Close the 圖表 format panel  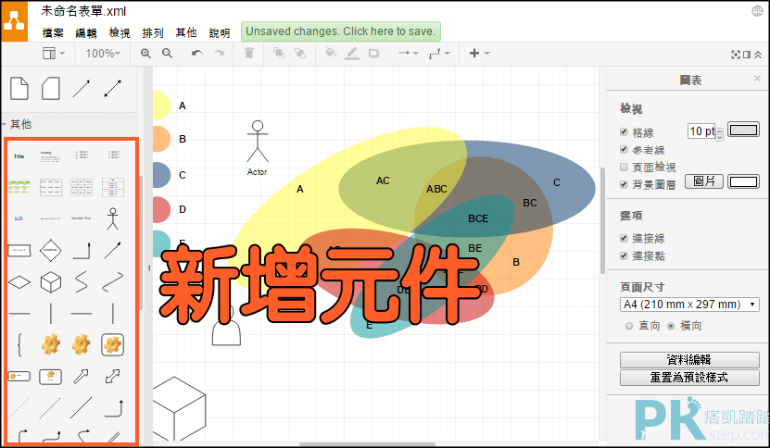pyautogui.click(x=757, y=78)
